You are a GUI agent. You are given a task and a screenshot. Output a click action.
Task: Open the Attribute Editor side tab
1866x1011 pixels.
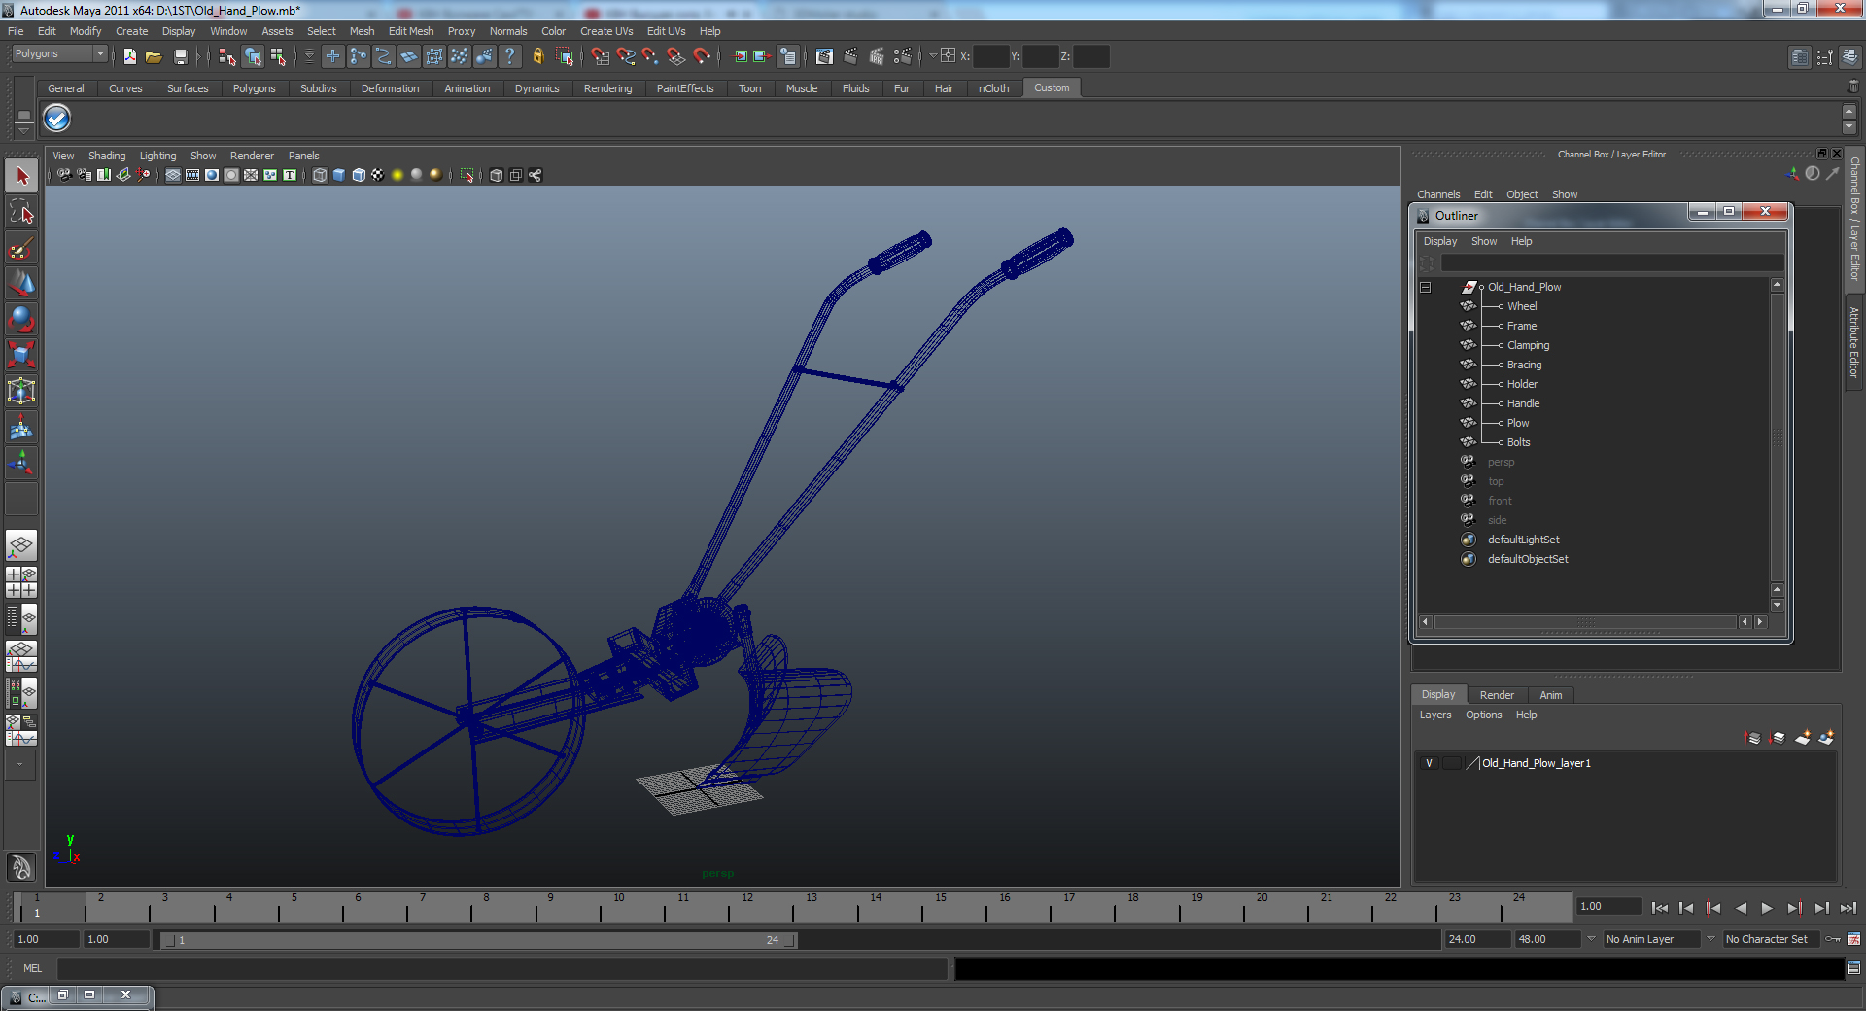point(1855,342)
